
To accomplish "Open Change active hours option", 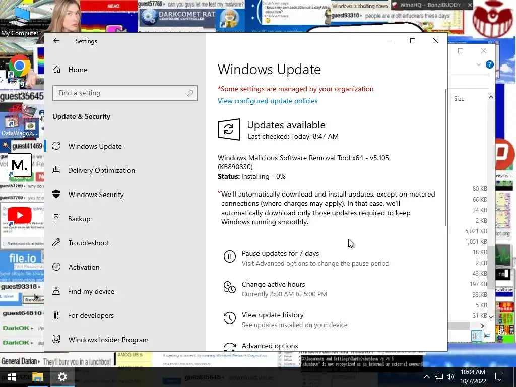I will coord(274,284).
